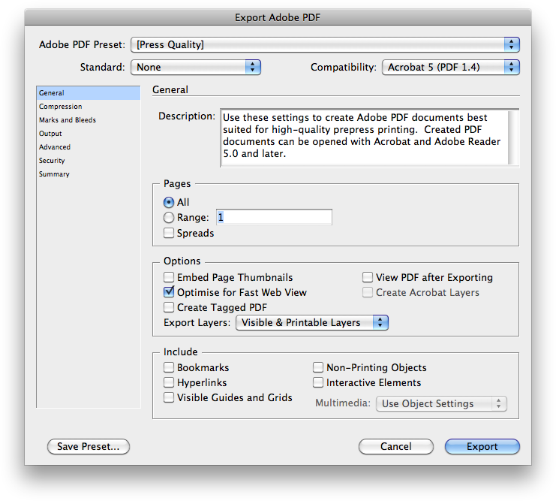Uncheck Optimise for Fast Web View
This screenshot has height=501, width=556.
tap(169, 292)
